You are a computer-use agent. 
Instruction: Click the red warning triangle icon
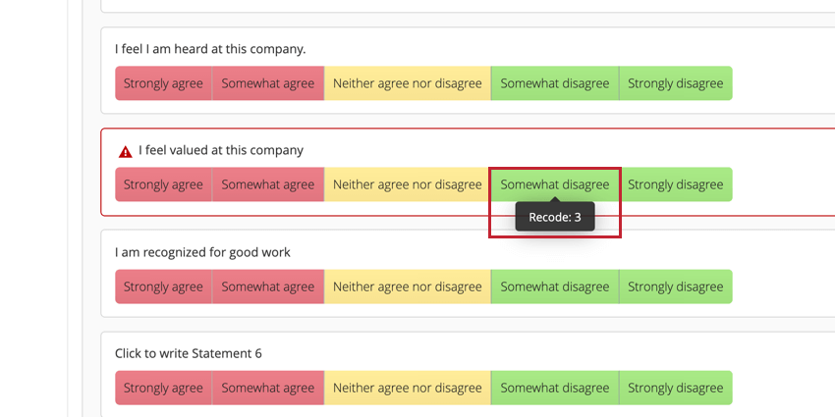click(x=125, y=151)
